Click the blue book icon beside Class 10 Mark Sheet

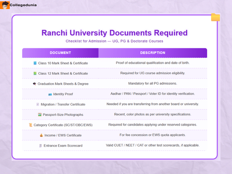tap(35, 63)
